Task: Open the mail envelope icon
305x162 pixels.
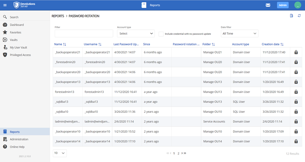Action: tap(268, 5)
